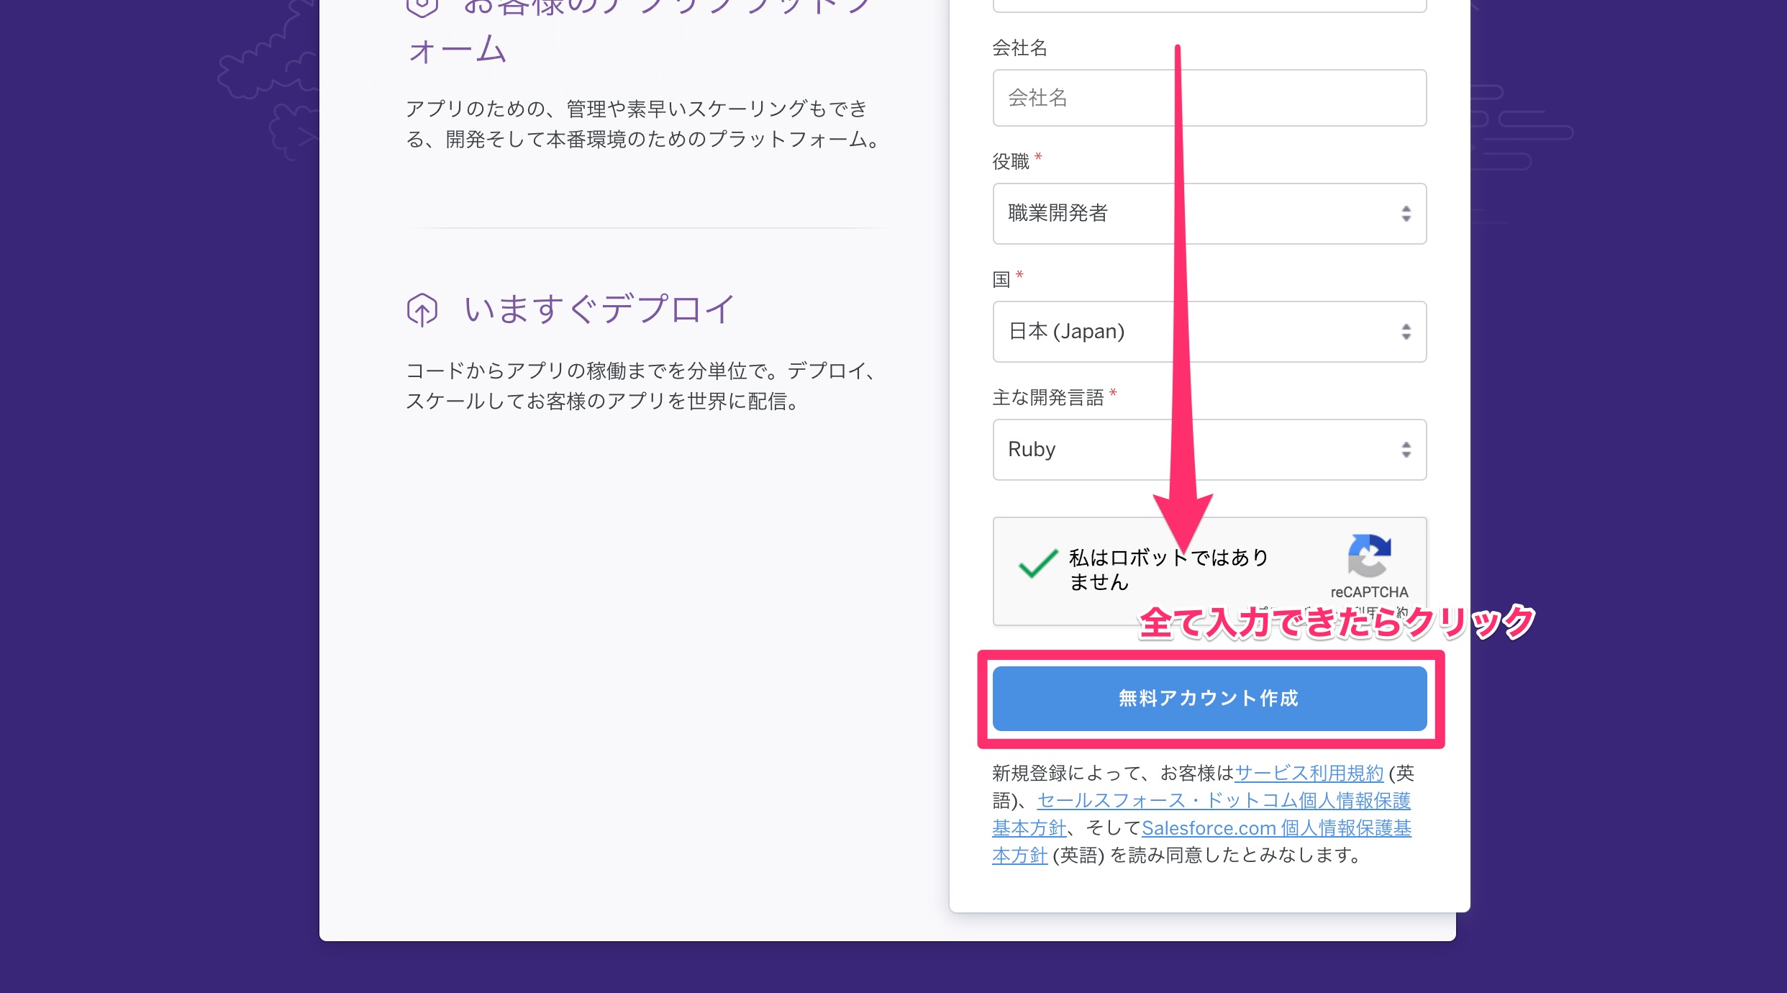Click the 主な開発言語 field label
Screen dimensions: 1787x993
pyautogui.click(x=1048, y=398)
